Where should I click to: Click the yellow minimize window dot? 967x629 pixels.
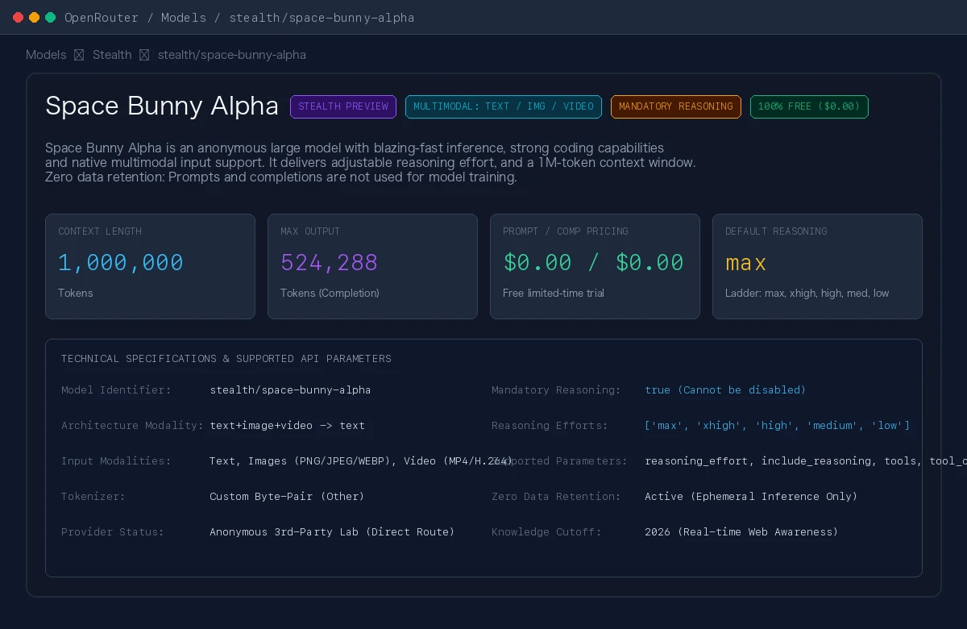pos(34,17)
